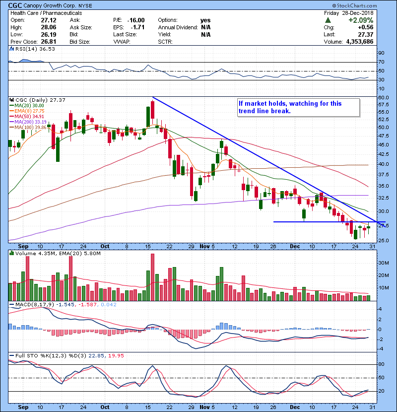Click the Health Care / Pharmaceuticals sector label

pyautogui.click(x=46, y=13)
